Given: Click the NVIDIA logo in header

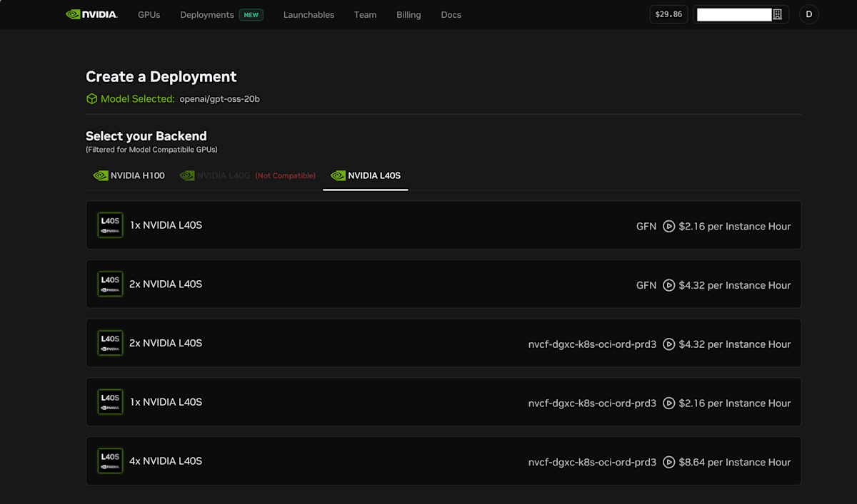Looking at the screenshot, I should coord(91,14).
